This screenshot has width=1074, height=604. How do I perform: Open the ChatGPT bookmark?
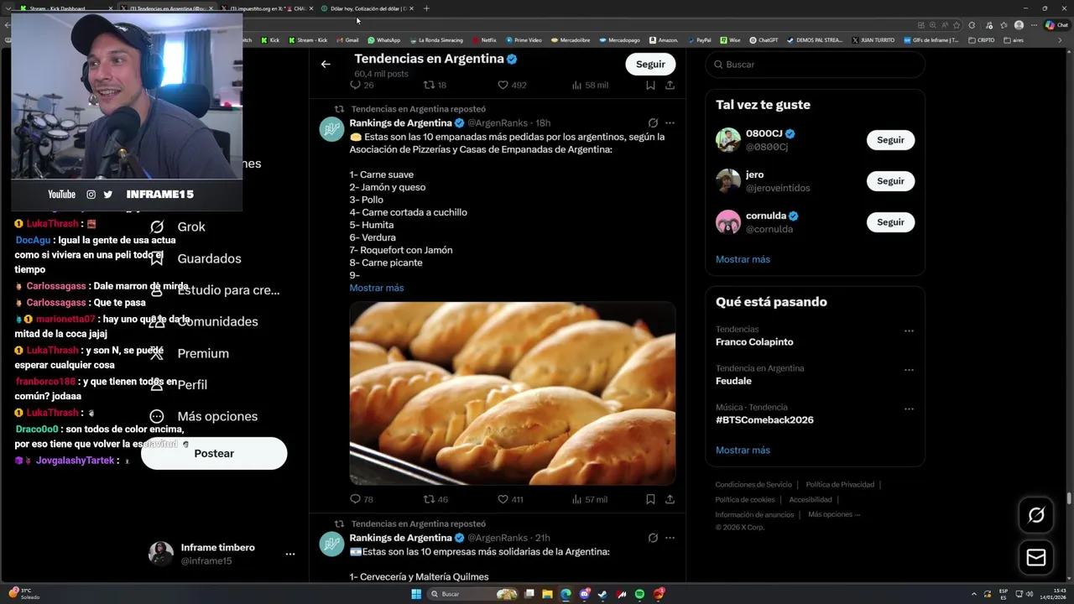764,40
